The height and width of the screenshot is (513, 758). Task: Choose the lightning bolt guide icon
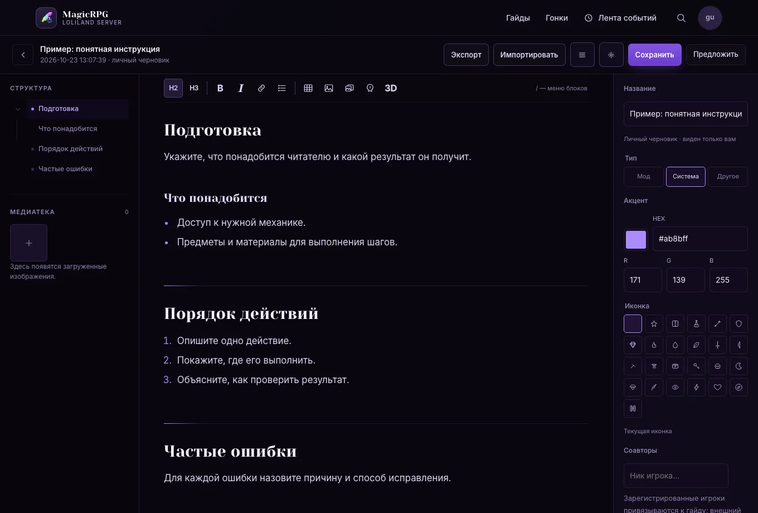(696, 388)
